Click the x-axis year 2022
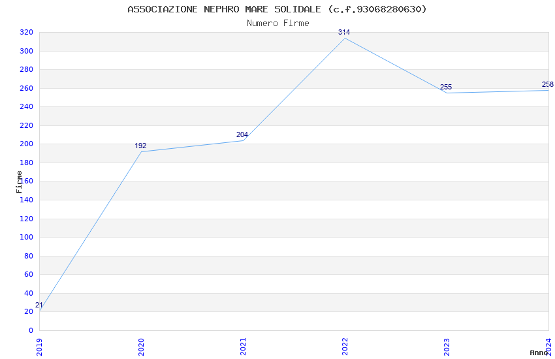Viewport: 555px width, 359px height. tap(345, 347)
